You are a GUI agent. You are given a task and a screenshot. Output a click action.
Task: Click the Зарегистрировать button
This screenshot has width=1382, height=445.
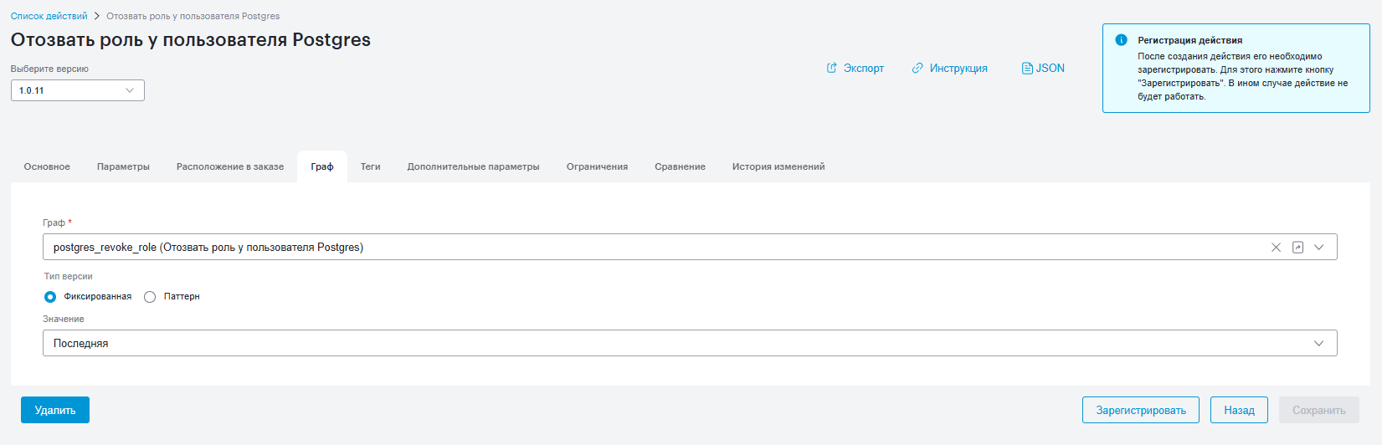point(1141,410)
